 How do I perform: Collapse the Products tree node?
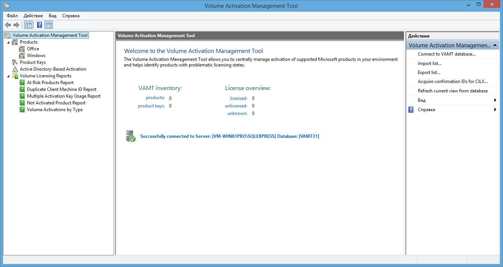coord(8,42)
